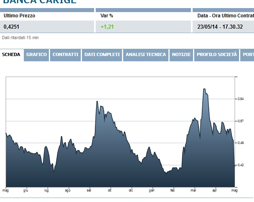
Task: Open the DATI COMPLETI tab
Action: click(102, 55)
